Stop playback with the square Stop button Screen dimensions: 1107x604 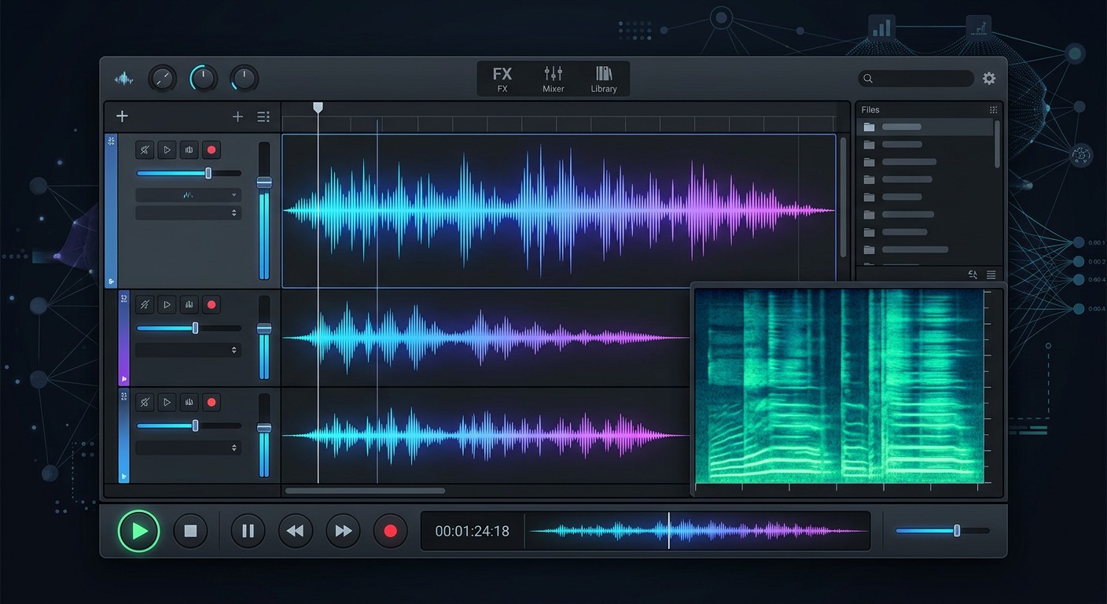coord(190,531)
